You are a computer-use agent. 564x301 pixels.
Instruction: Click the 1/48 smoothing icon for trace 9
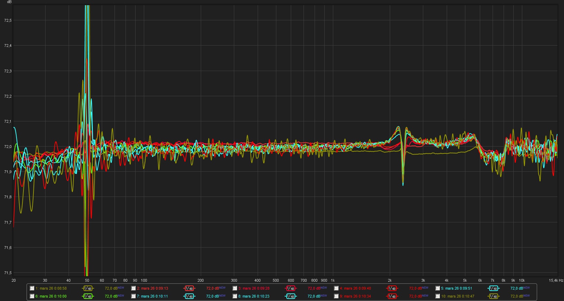click(392, 296)
